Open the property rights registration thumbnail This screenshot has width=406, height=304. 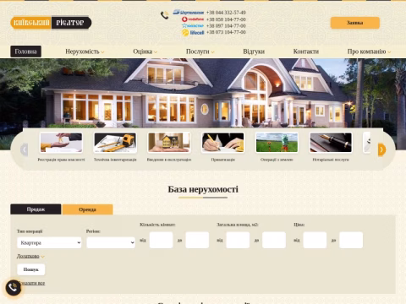coord(61,143)
